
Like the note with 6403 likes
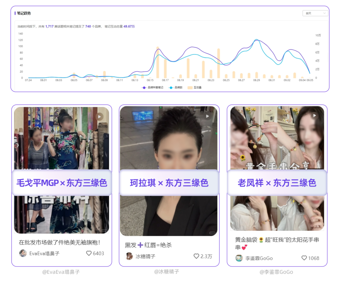(89, 253)
